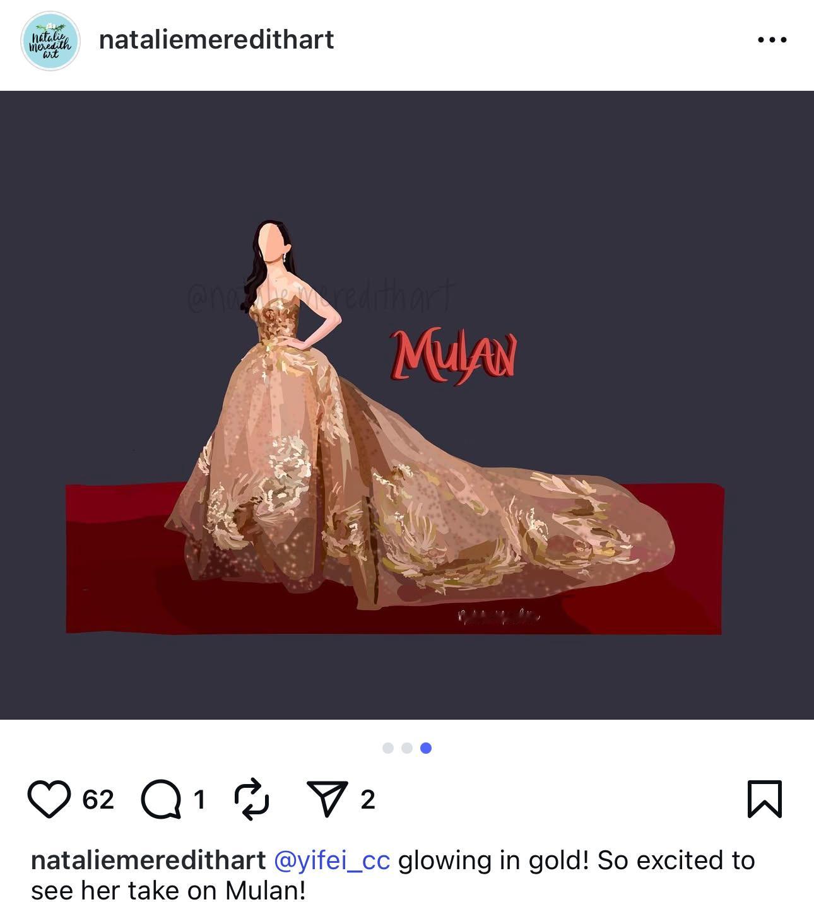Open nataliemeredithart username in the caption
Image resolution: width=814 pixels, height=902 pixels.
point(148,860)
